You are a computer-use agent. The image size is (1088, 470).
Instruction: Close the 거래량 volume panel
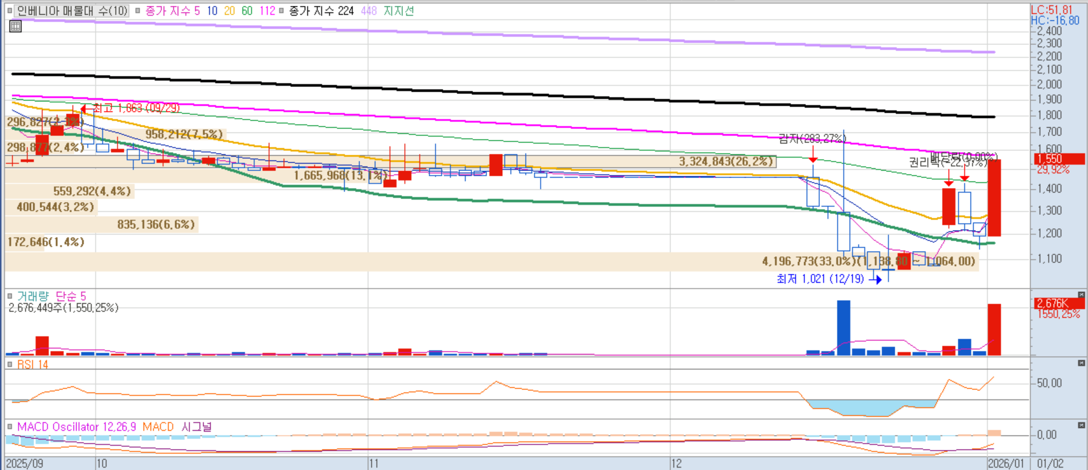tap(1081, 295)
